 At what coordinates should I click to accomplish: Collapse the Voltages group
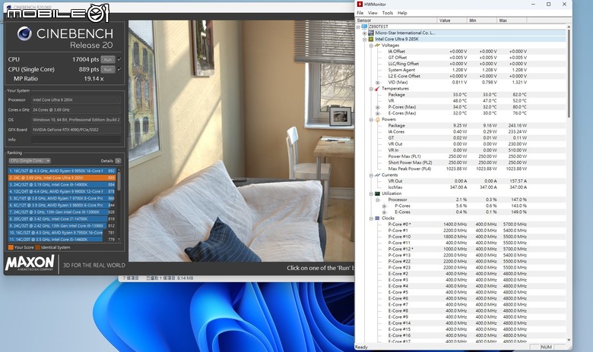pyautogui.click(x=371, y=46)
